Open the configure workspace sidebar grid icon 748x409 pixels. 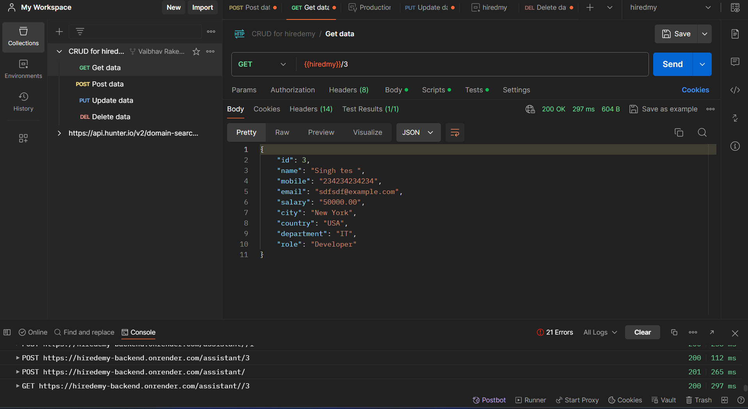point(23,138)
